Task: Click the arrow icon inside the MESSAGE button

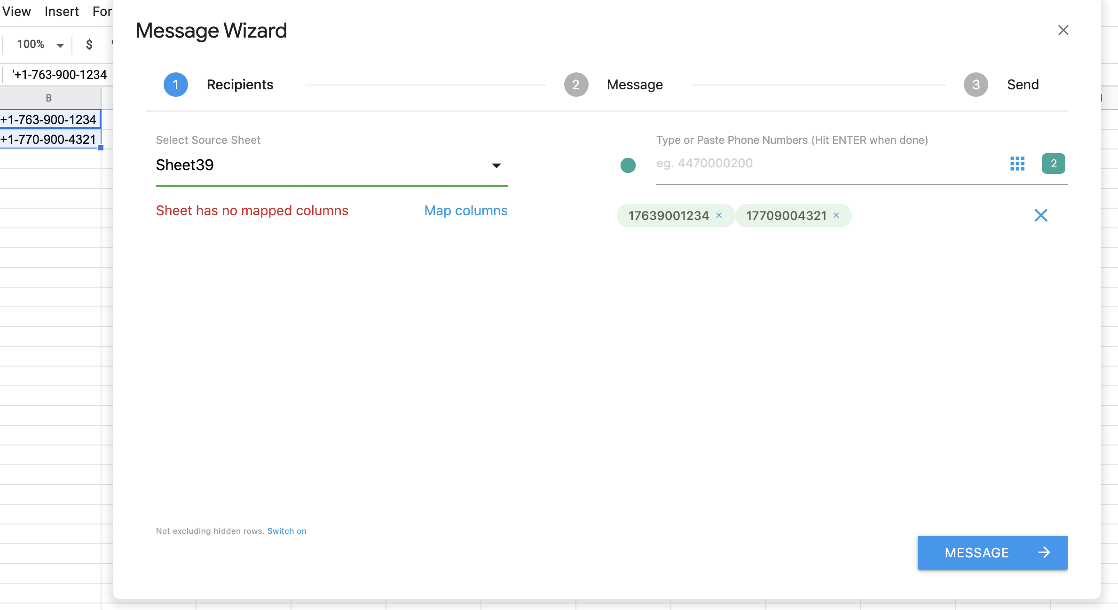Action: 1045,553
